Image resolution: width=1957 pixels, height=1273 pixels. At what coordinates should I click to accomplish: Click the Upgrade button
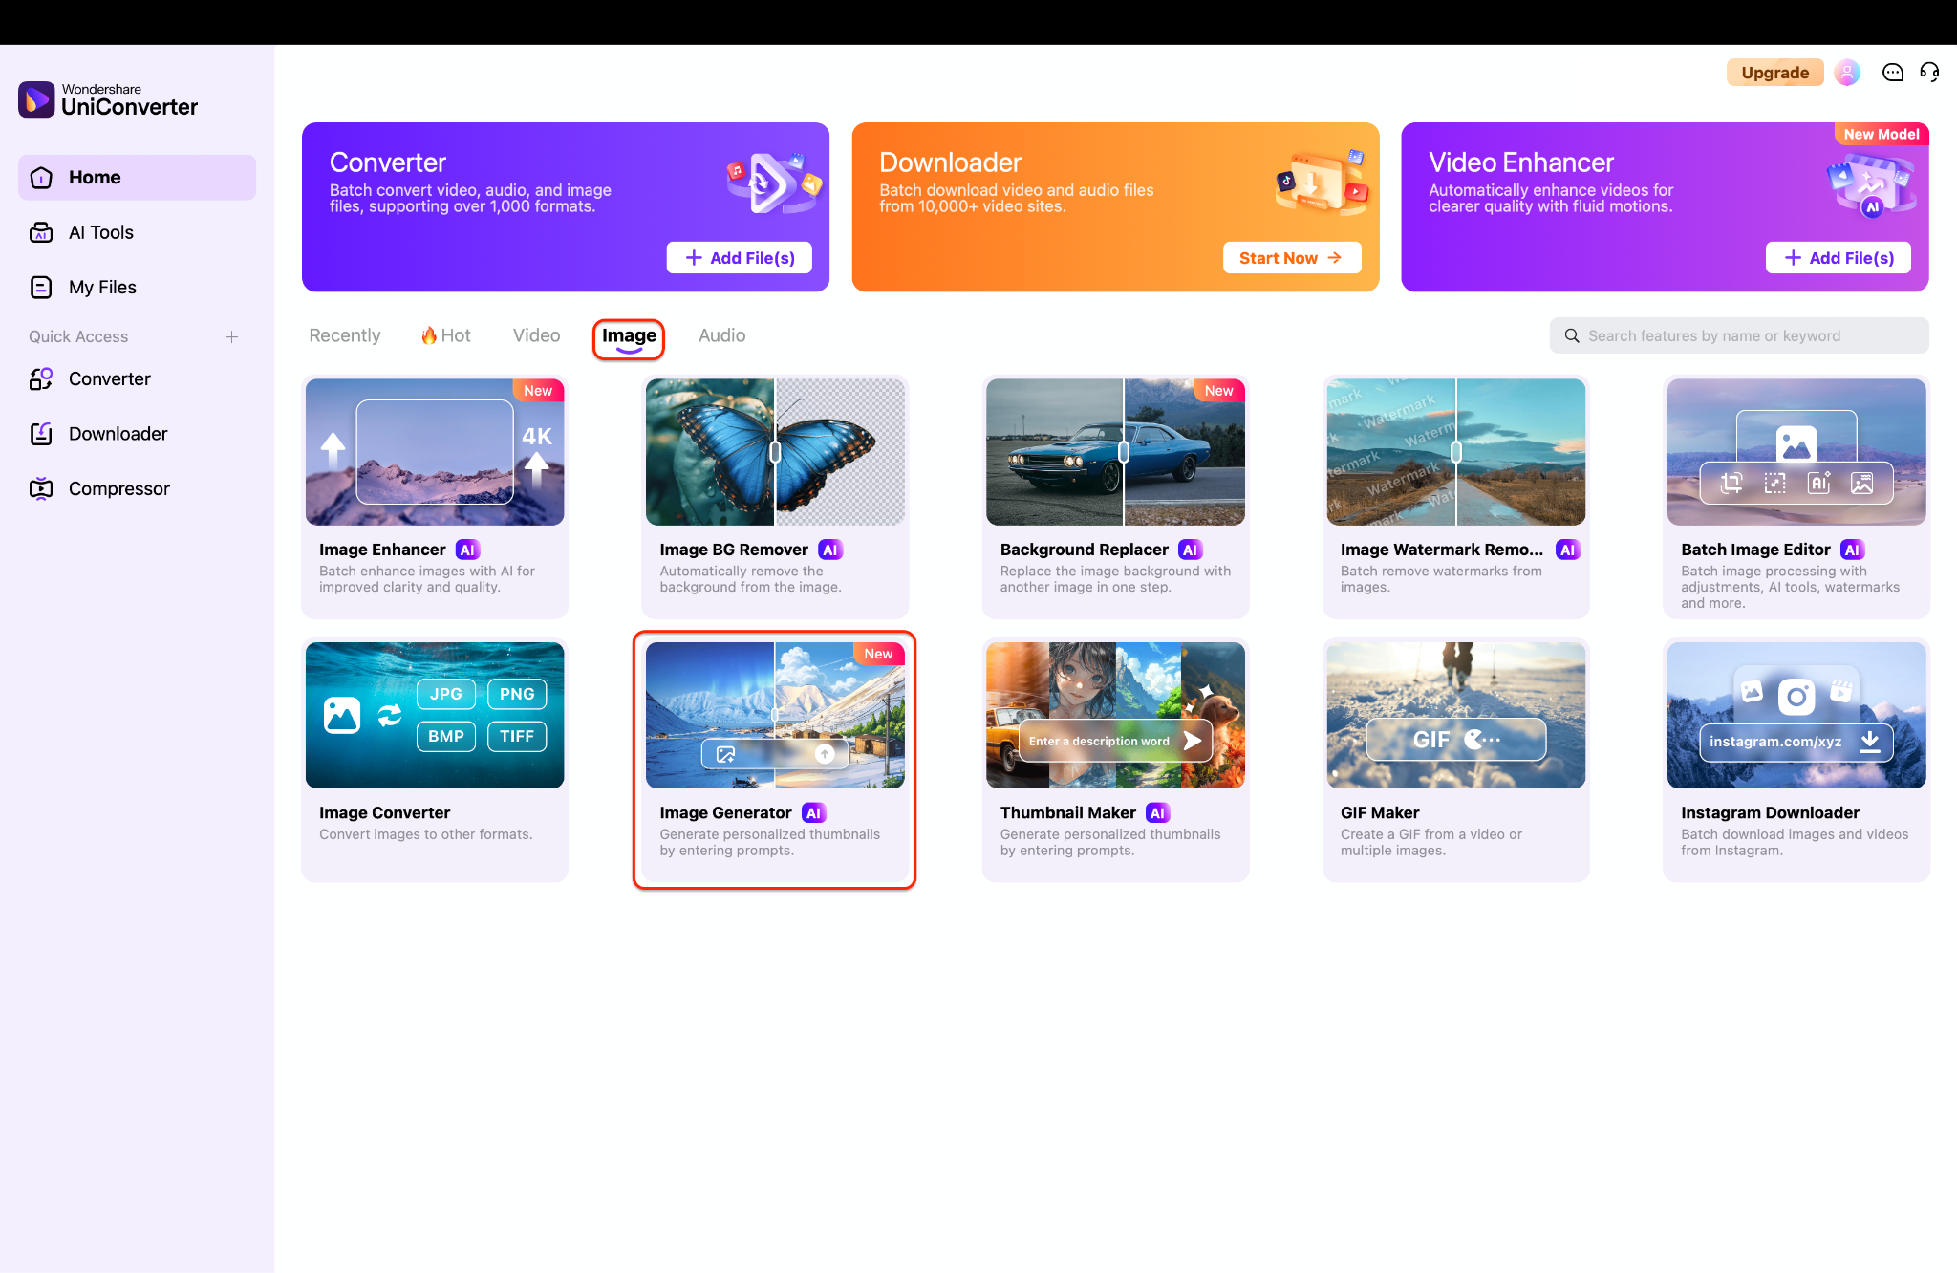coord(1774,73)
